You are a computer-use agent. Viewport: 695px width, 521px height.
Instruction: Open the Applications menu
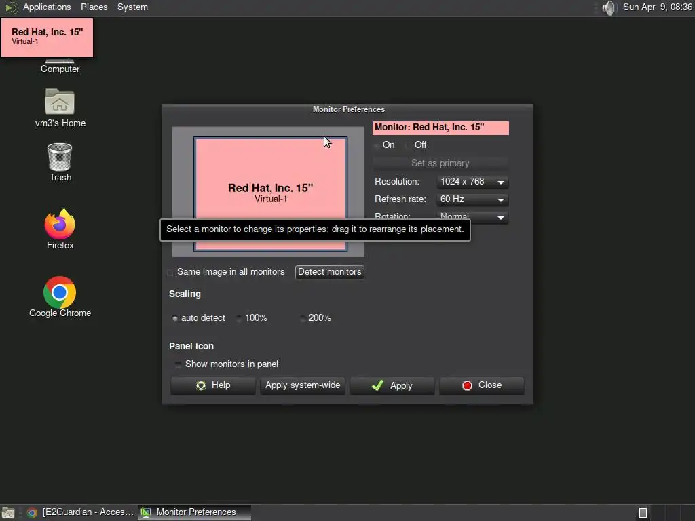47,7
